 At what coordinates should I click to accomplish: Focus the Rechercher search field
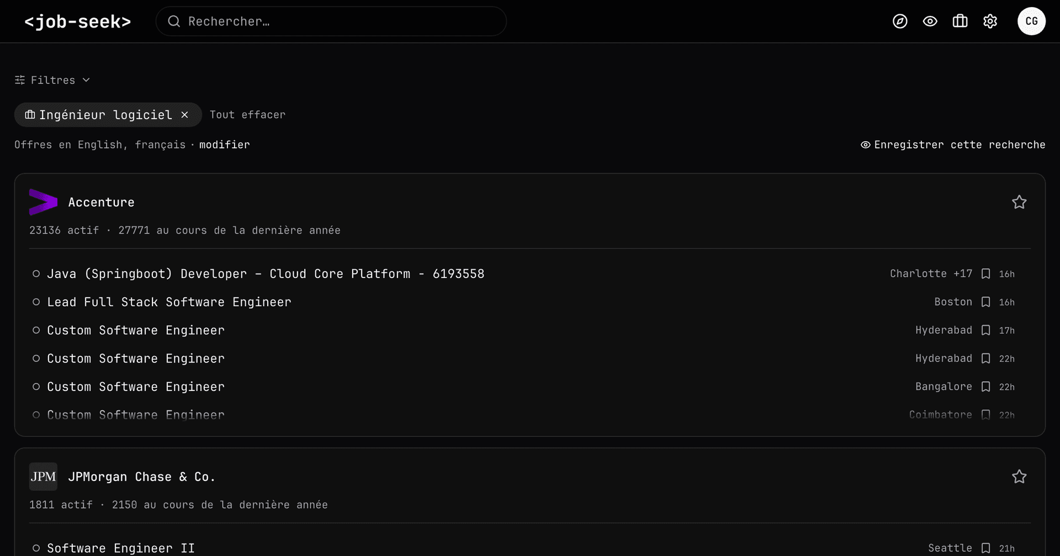[x=331, y=22]
